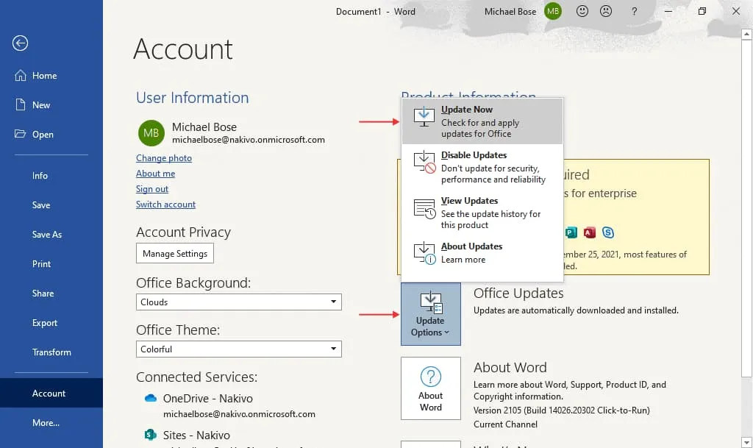The height and width of the screenshot is (448, 753).
Task: Open the Office Theme dropdown
Action: [x=239, y=349]
